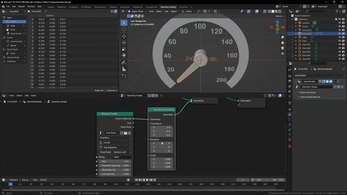This screenshot has height=195, width=347.
Task: Collapse the Transform Geometry node
Action: pos(151,110)
